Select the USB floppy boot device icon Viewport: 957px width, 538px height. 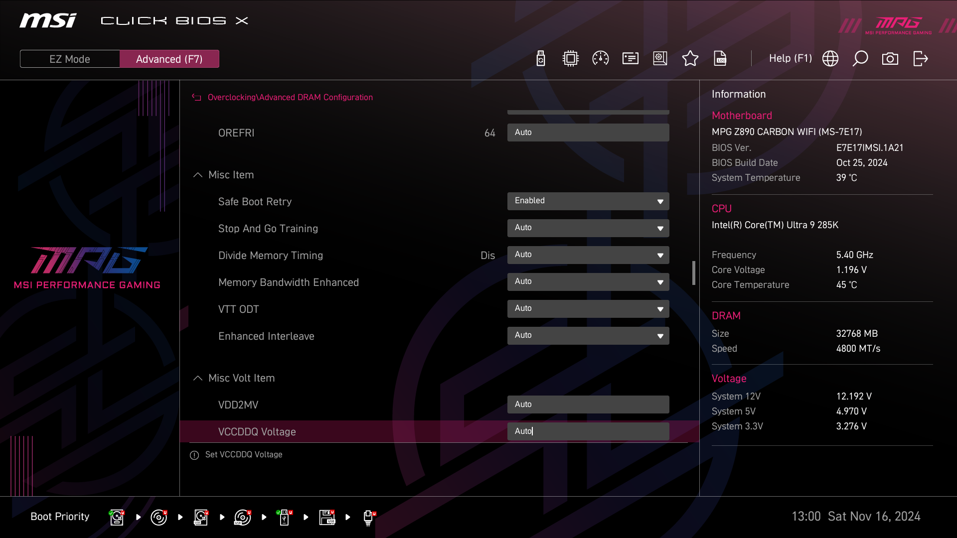click(x=327, y=517)
